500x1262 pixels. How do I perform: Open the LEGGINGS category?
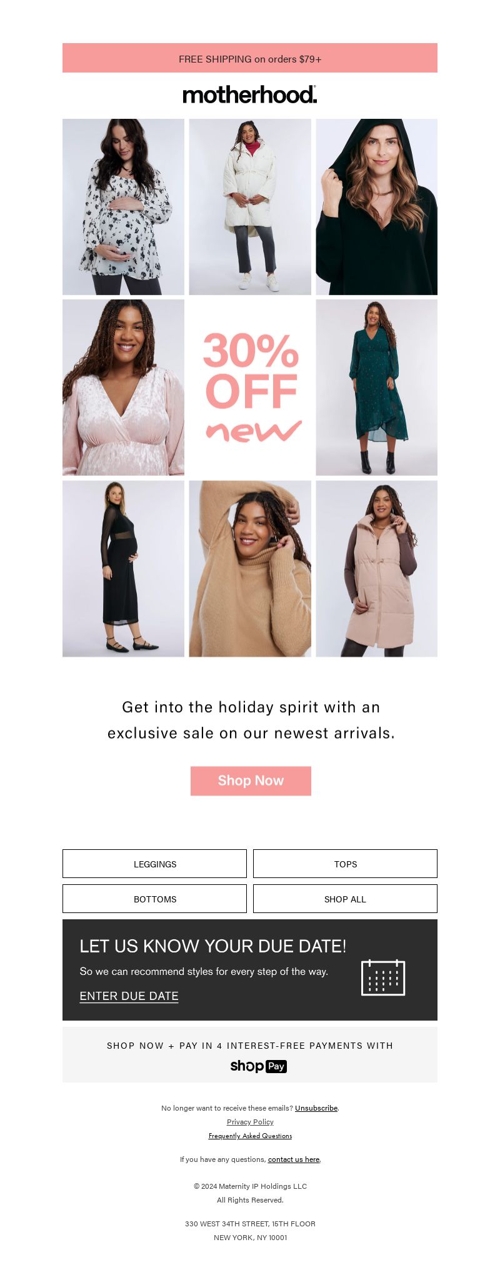(154, 864)
